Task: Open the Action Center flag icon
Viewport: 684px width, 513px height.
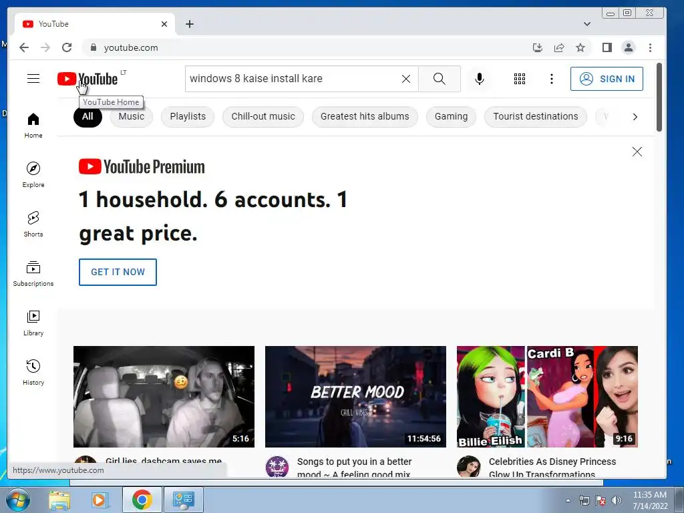Action: (601, 500)
